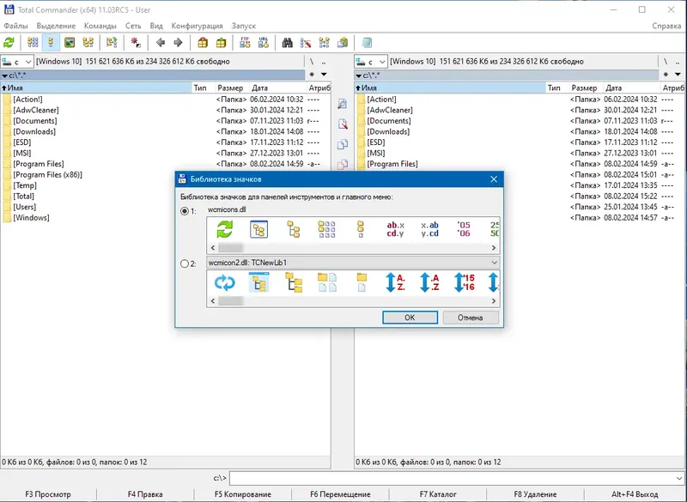Click the green Refresh icon in the main toolbar
Screen dimensions: 687x502
9,42
